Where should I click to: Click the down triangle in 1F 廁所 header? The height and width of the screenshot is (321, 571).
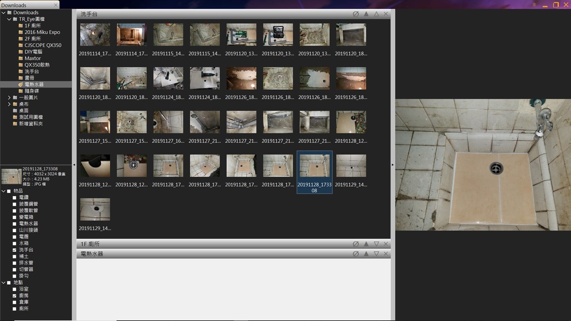tap(376, 244)
